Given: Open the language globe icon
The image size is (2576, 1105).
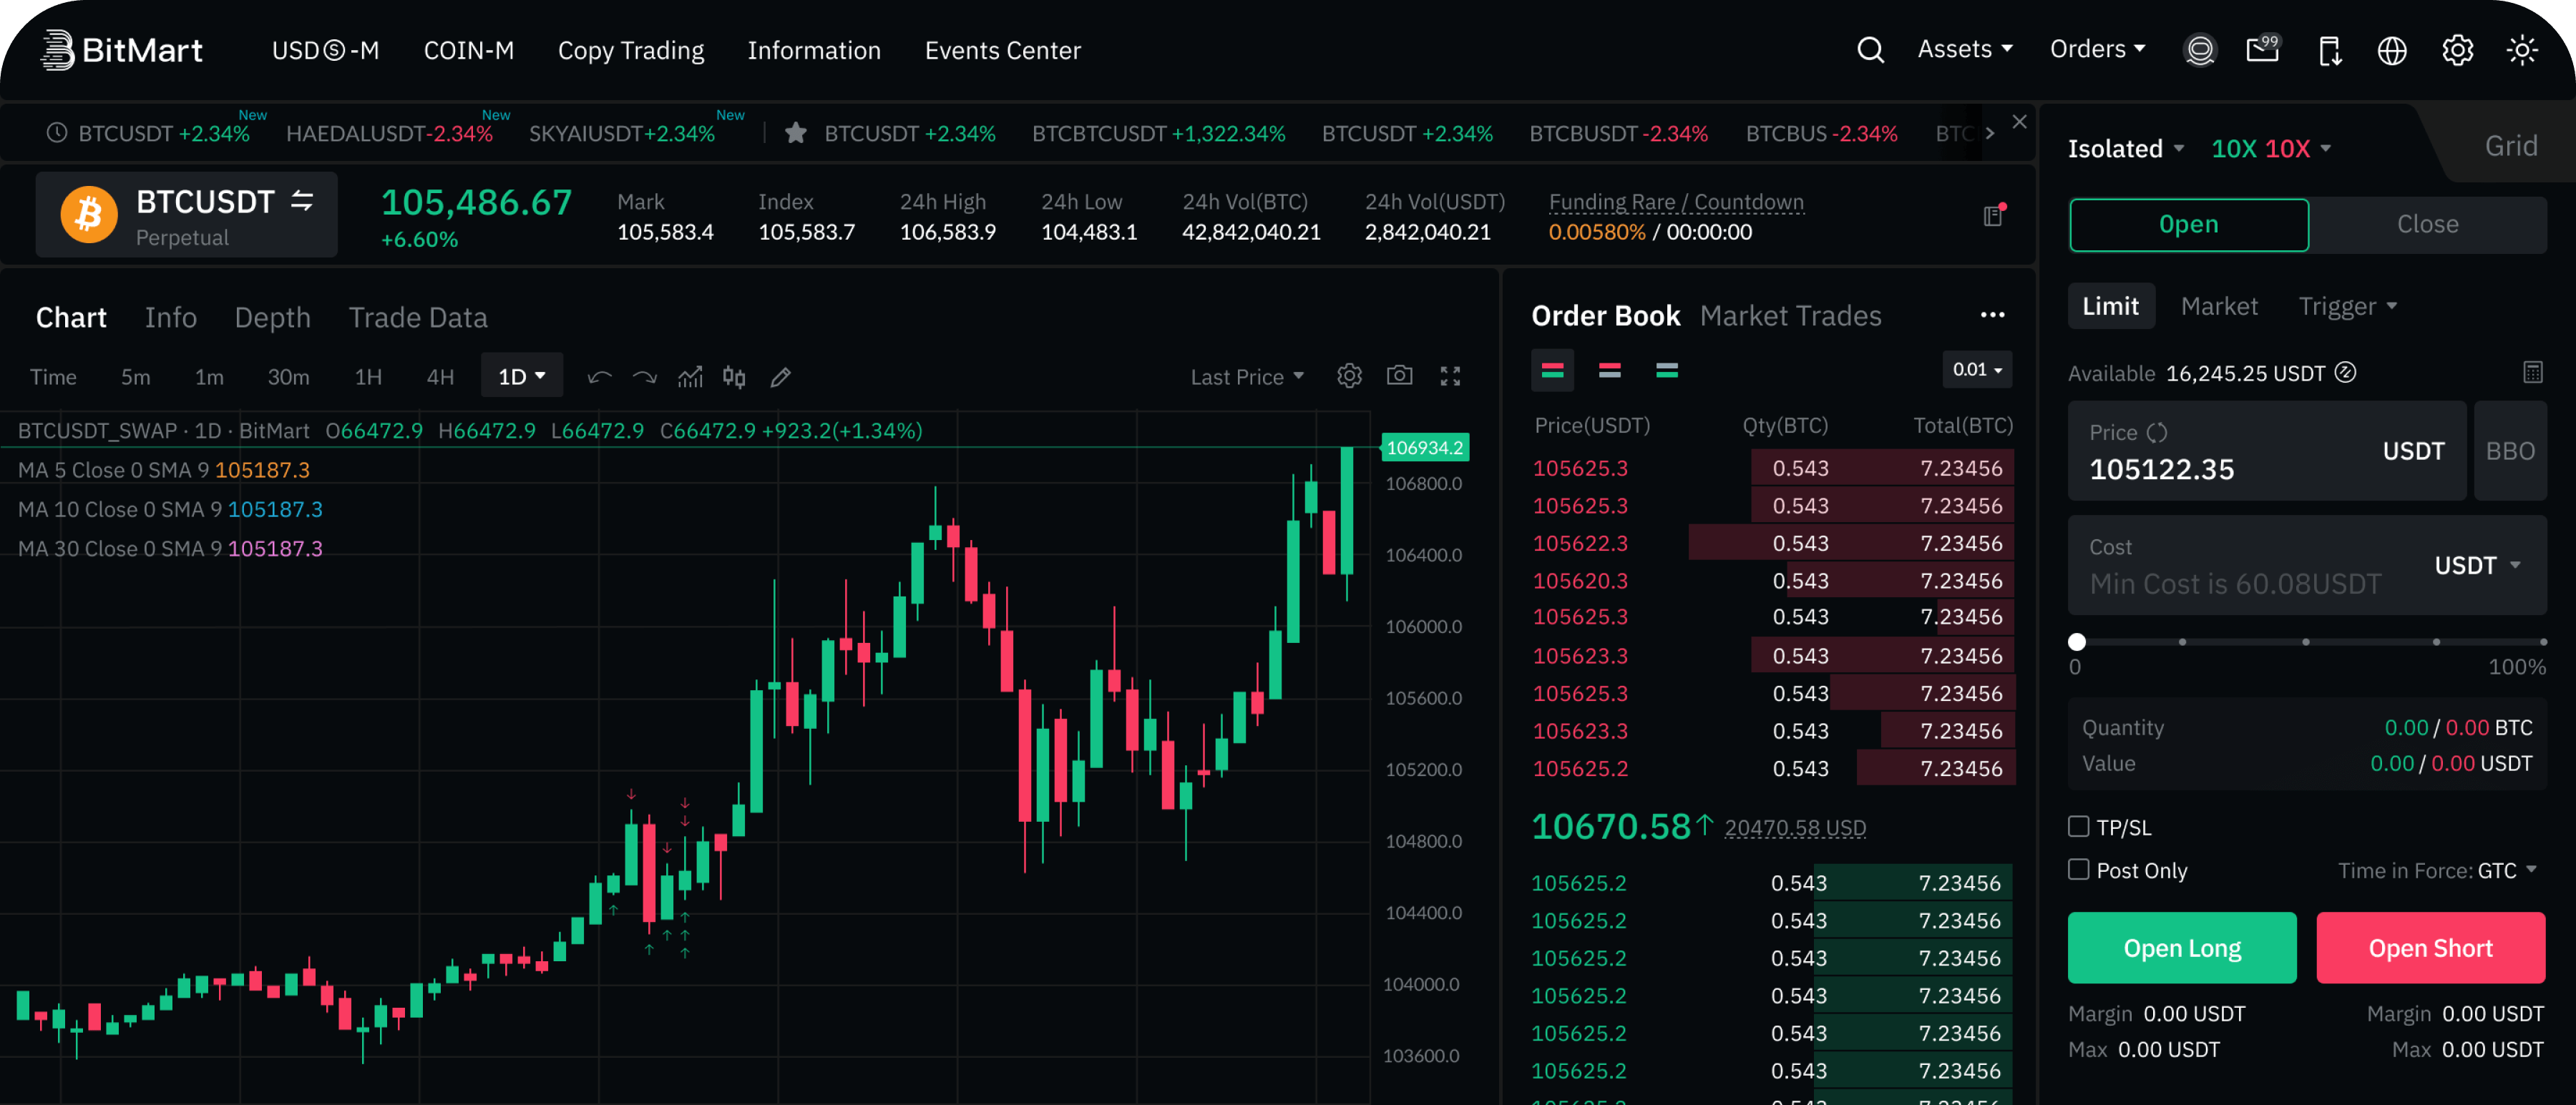Looking at the screenshot, I should 2391,50.
